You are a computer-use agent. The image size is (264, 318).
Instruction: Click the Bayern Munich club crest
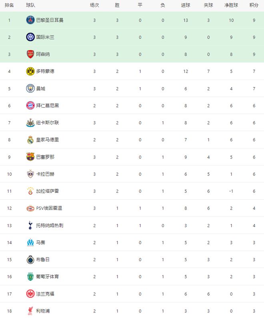click(x=30, y=106)
